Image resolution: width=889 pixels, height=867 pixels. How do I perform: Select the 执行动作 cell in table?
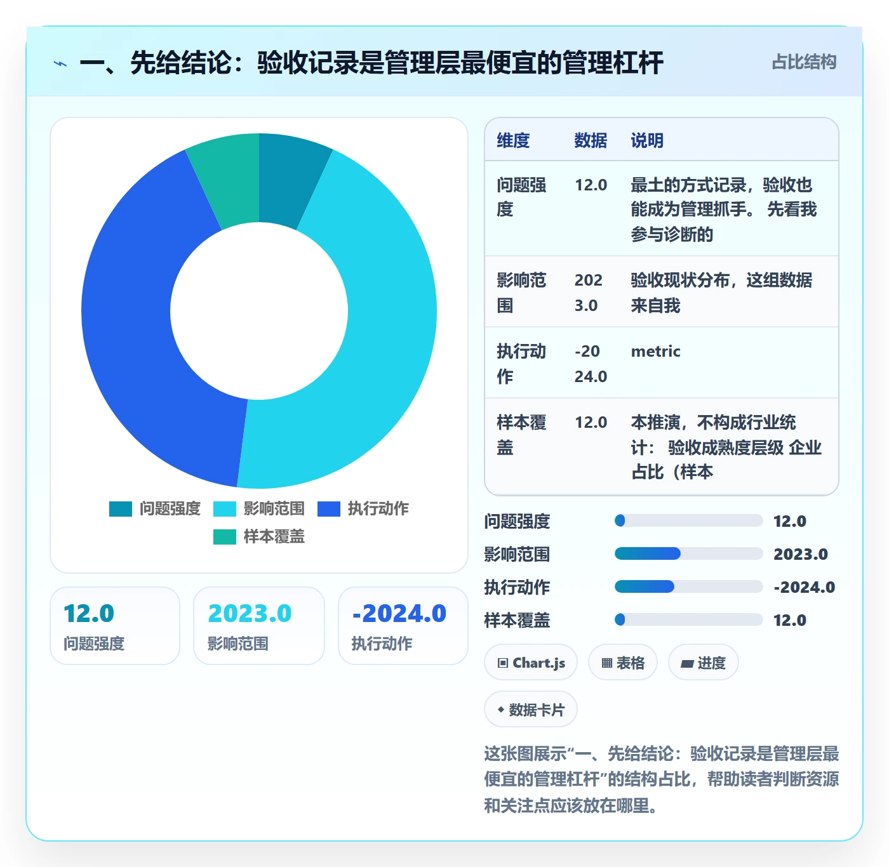click(x=523, y=363)
